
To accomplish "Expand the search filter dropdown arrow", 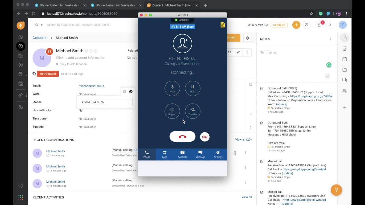I will 42,25.
